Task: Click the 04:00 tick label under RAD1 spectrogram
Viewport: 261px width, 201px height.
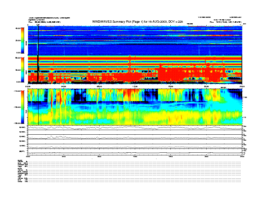Action: click(64, 86)
